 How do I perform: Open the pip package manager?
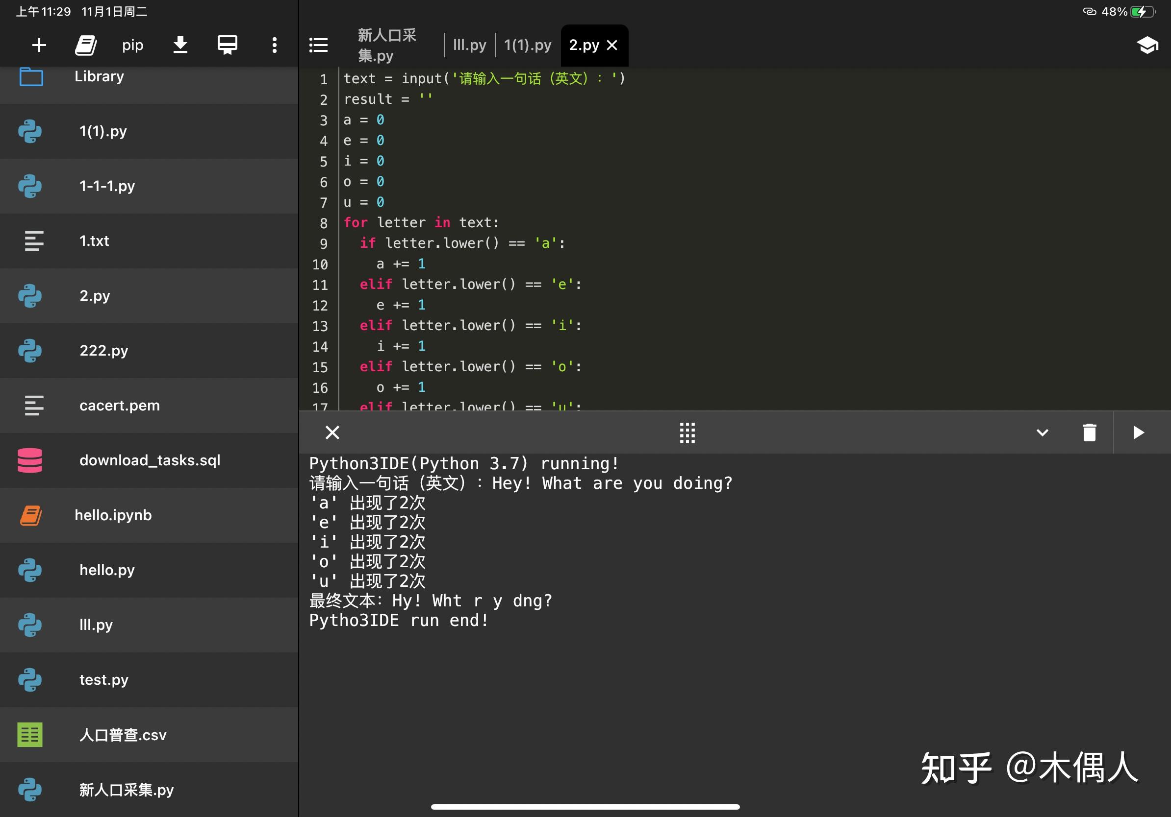point(132,46)
